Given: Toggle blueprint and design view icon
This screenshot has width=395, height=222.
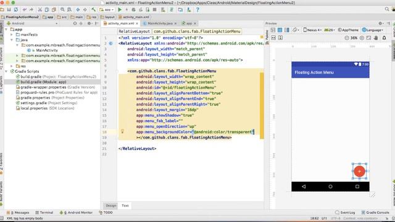Looking at the screenshot, I should (286, 30).
